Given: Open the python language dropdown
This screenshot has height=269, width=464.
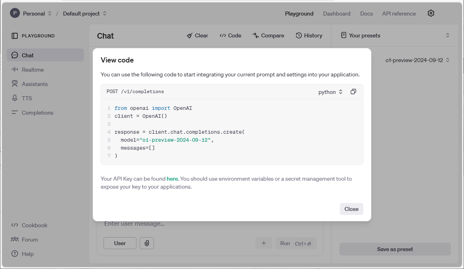Looking at the screenshot, I should click(x=330, y=92).
